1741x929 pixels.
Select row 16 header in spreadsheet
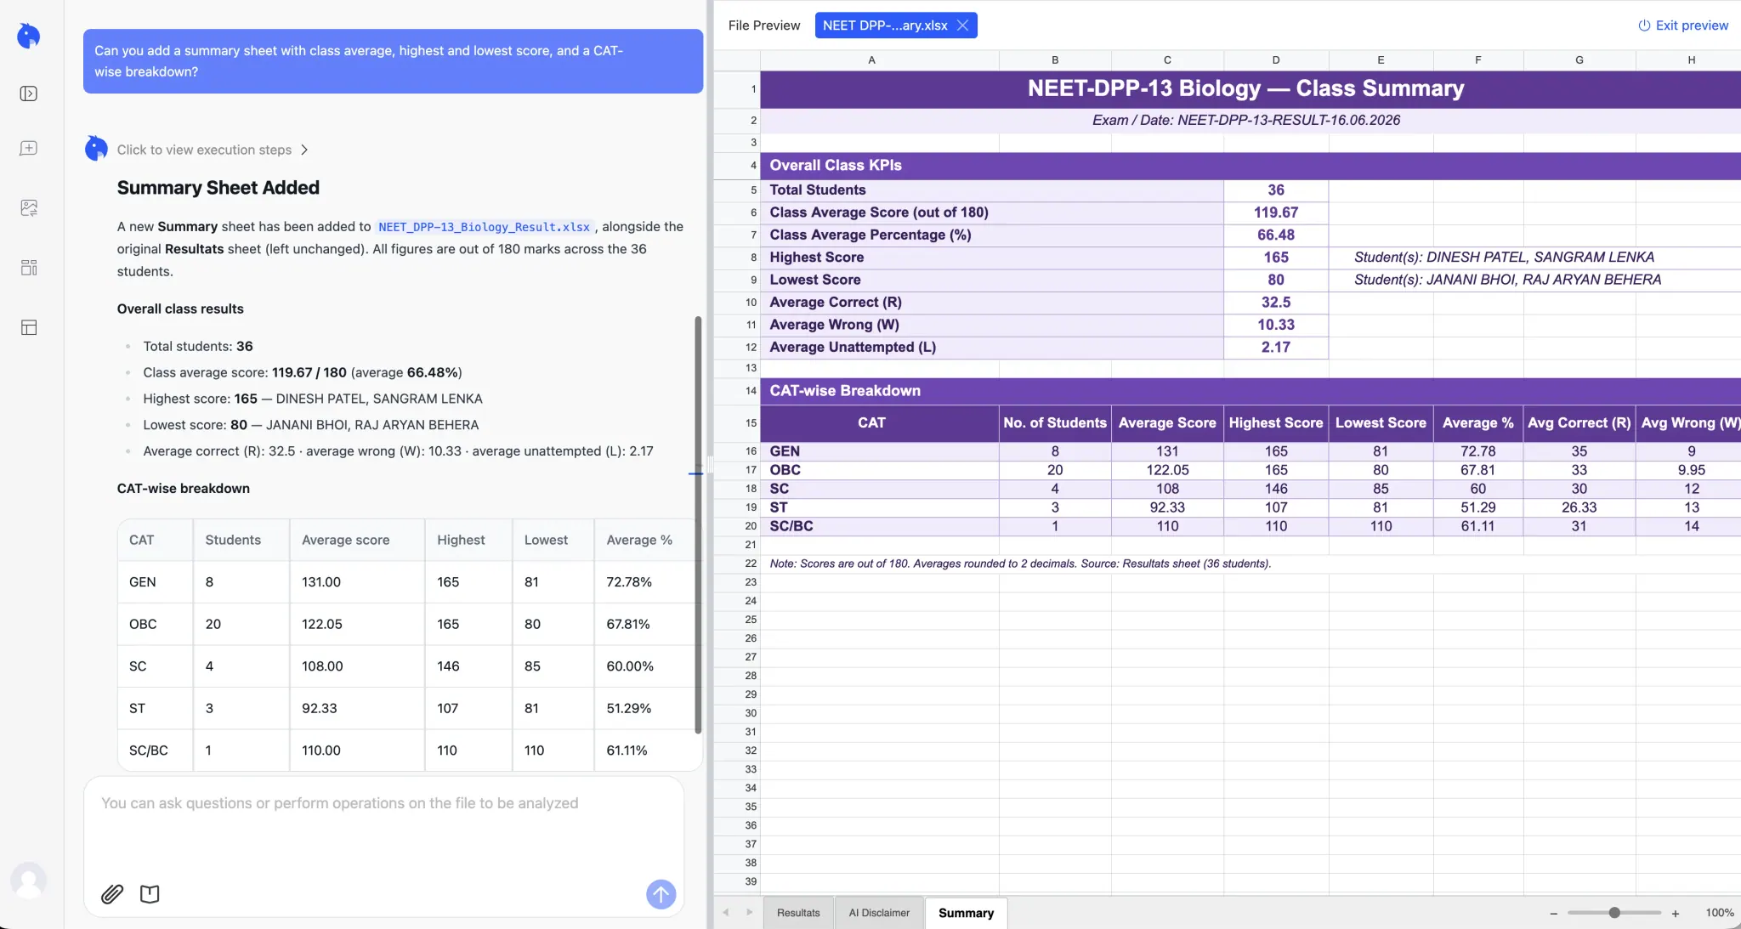point(738,451)
